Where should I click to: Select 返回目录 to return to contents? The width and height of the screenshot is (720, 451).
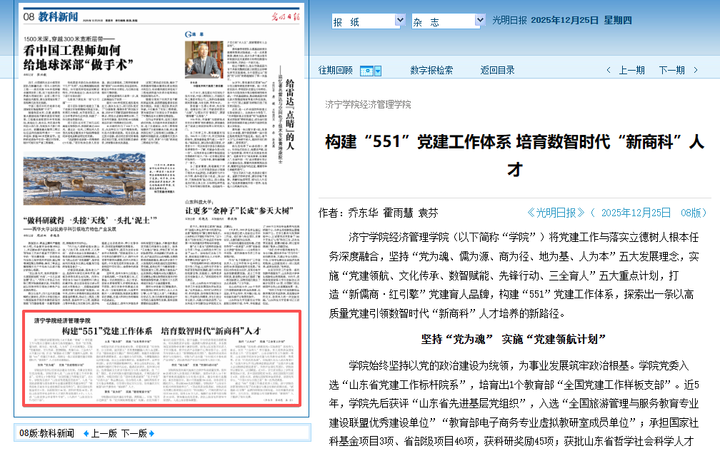[497, 70]
